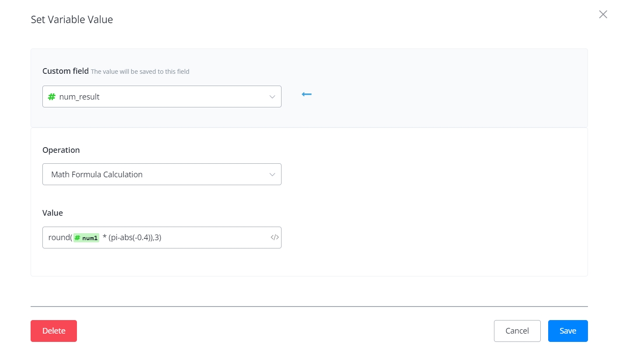The width and height of the screenshot is (619, 355).
Task: Click the Value label
Action: coord(52,213)
